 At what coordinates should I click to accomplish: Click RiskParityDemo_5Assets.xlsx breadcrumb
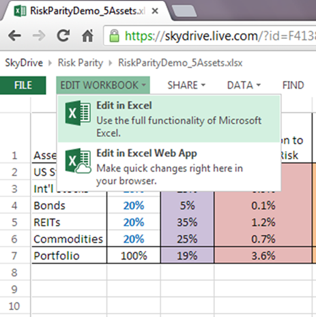180,63
